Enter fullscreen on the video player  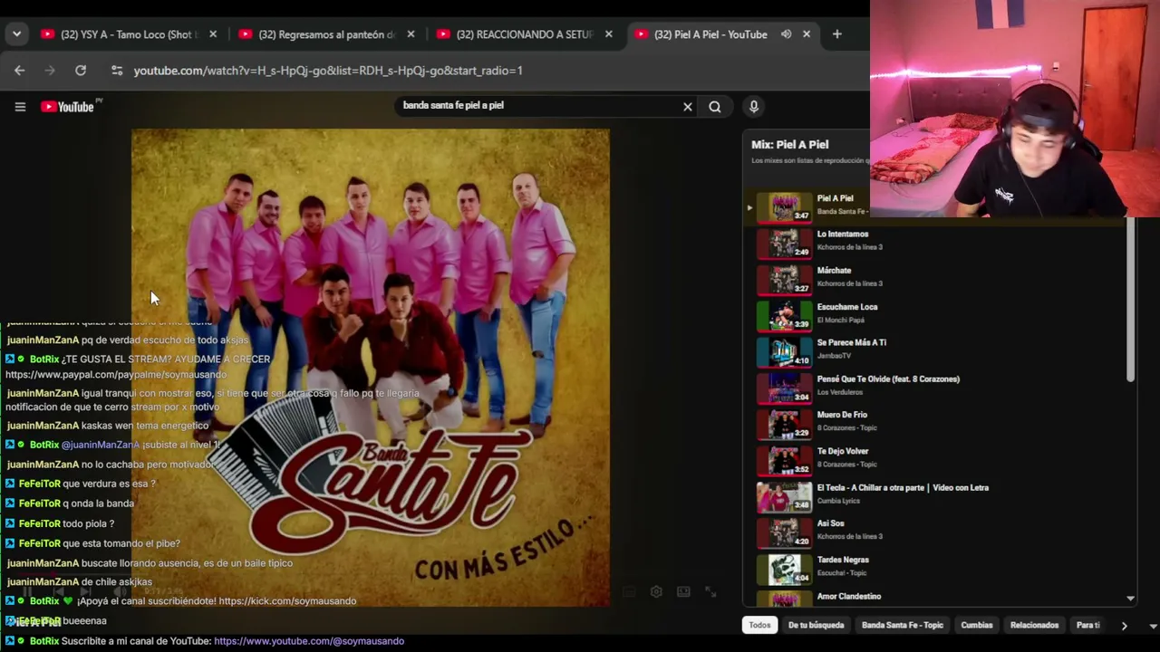pos(711,592)
